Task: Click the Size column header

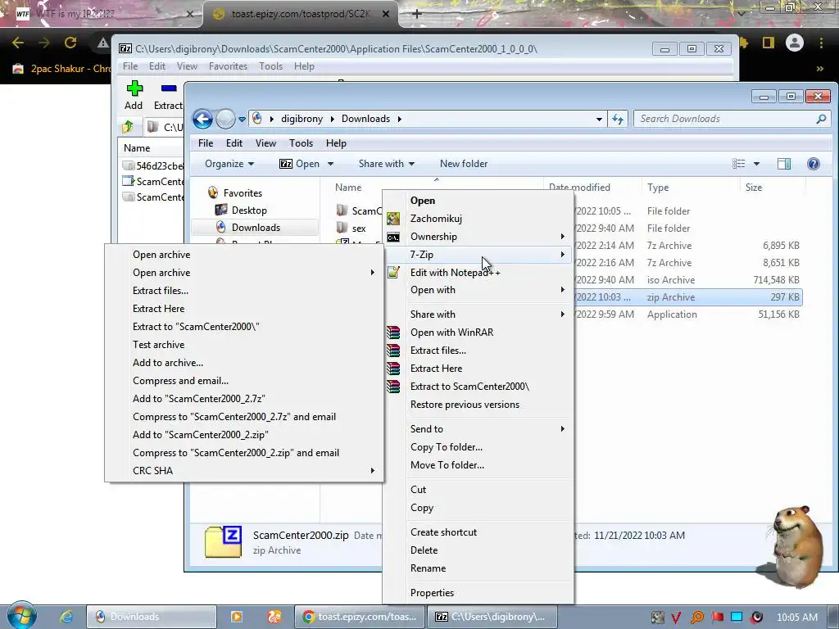Action: (x=754, y=188)
